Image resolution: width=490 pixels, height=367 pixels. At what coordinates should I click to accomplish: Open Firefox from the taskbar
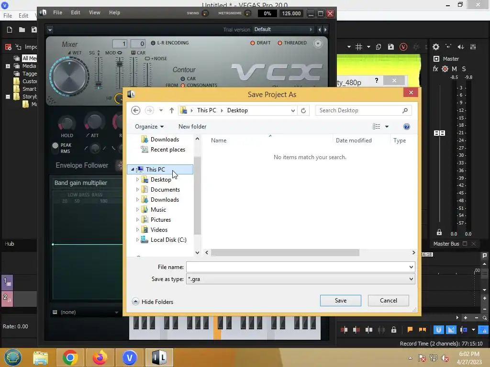pyautogui.click(x=100, y=357)
